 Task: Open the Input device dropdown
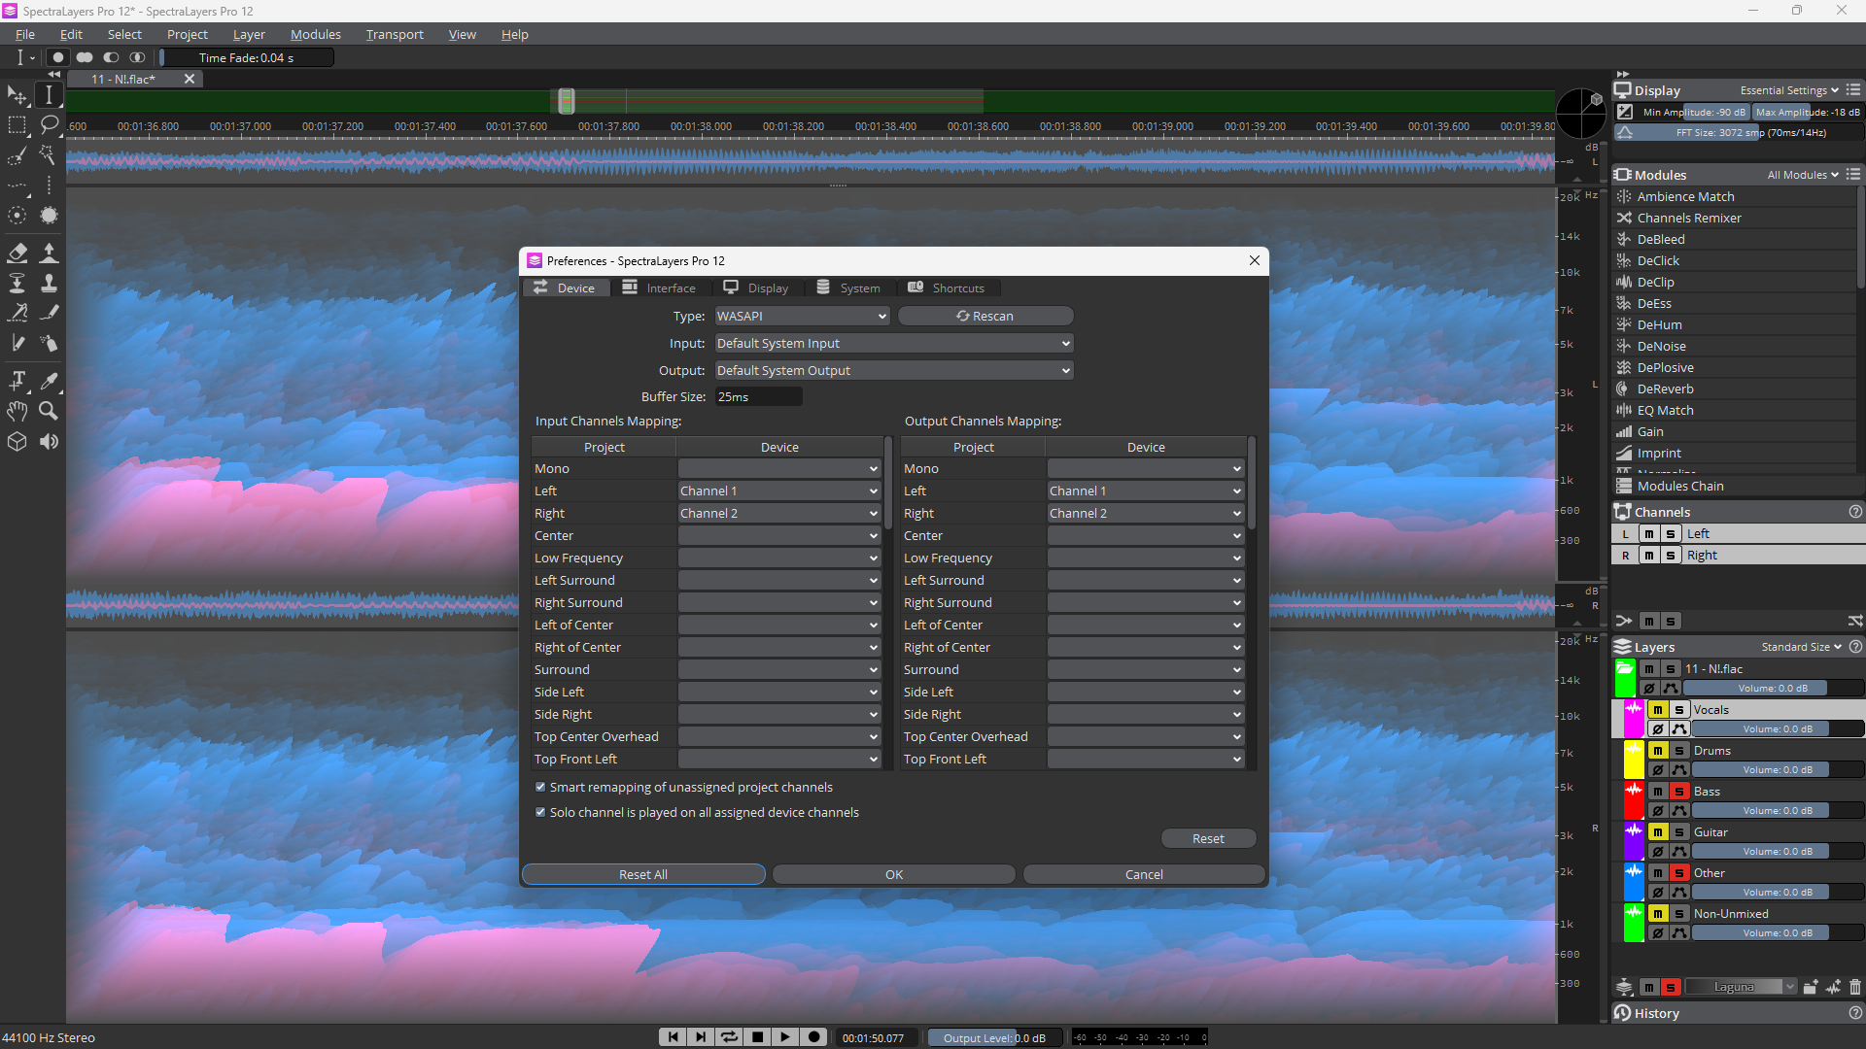click(894, 344)
